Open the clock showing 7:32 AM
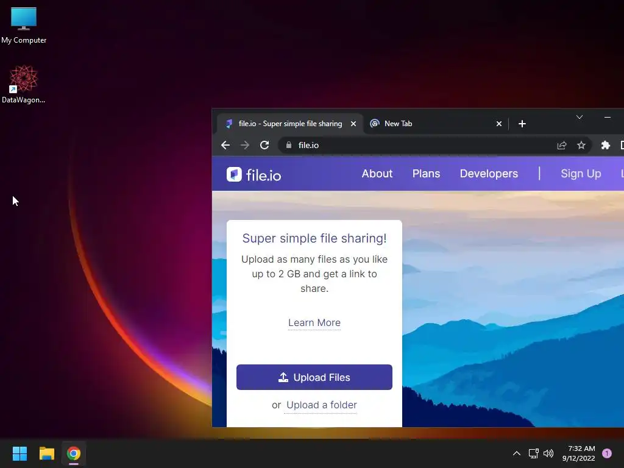 pos(579,453)
